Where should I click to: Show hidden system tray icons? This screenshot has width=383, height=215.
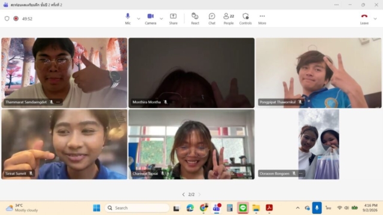pos(297,208)
